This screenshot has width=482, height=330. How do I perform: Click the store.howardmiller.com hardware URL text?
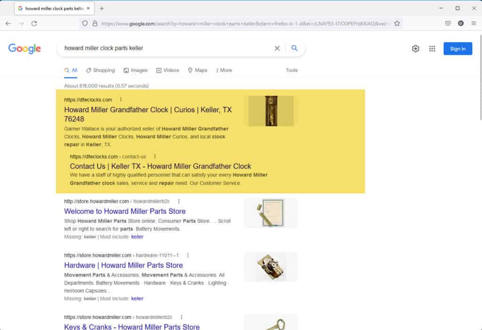tap(121, 255)
